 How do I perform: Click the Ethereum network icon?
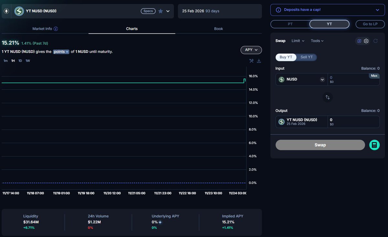(x=6, y=11)
